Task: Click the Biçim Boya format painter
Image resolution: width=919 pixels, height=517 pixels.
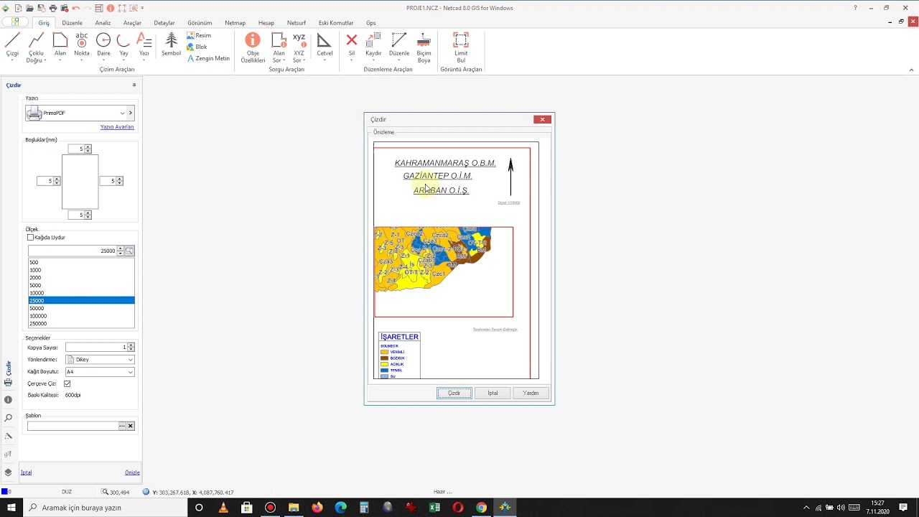Action: [424, 47]
